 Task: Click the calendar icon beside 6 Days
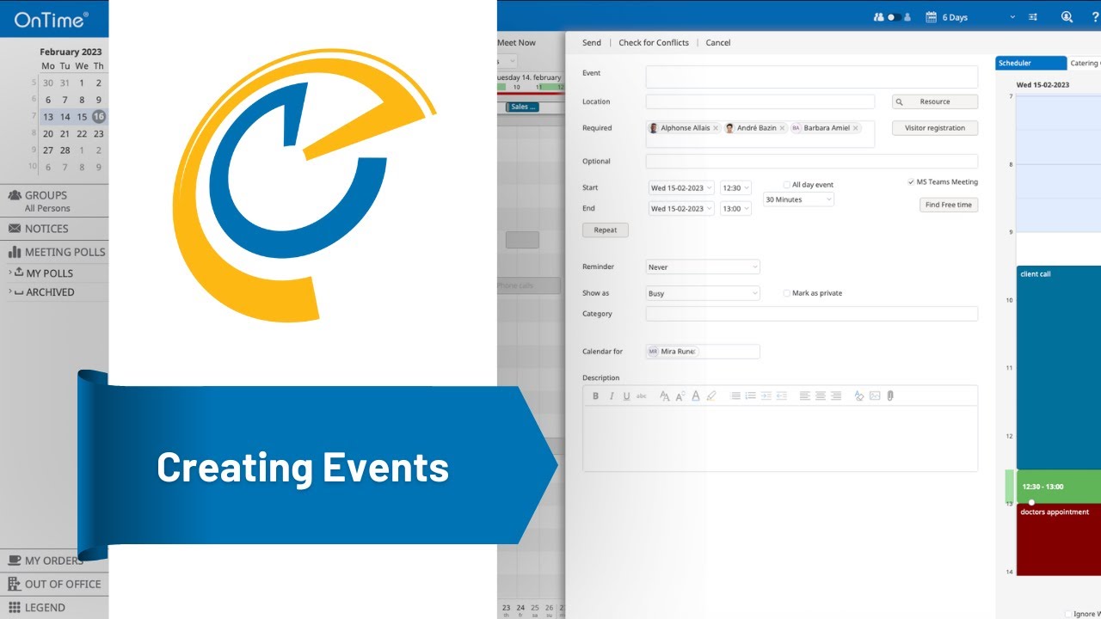[931, 17]
